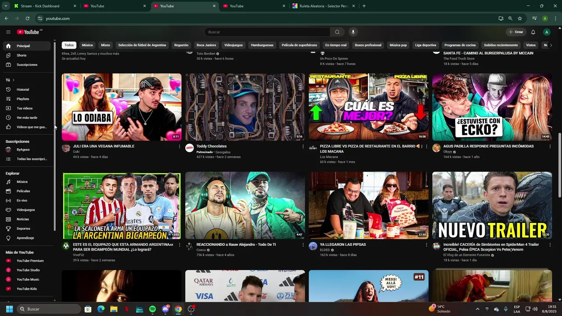562x316 pixels.
Task: Click the search magnifier button
Action: [x=337, y=32]
